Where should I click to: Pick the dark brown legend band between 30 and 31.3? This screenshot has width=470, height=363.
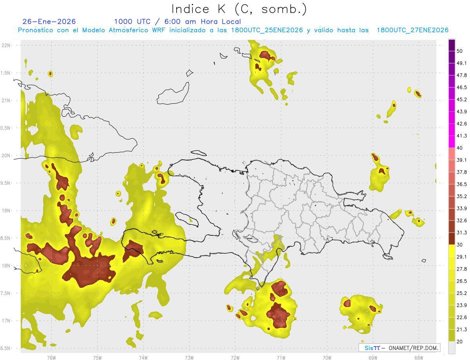click(452, 238)
